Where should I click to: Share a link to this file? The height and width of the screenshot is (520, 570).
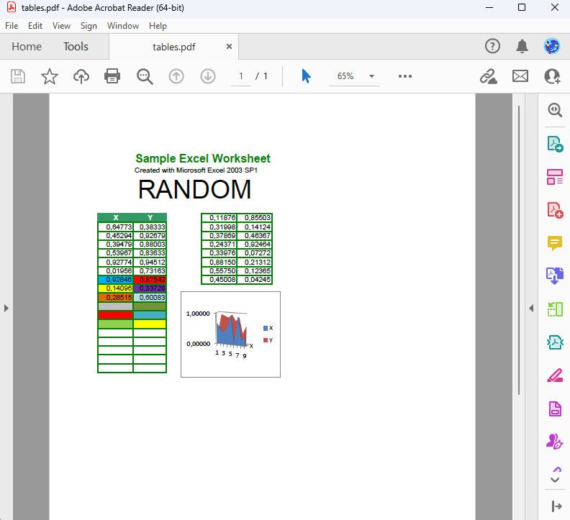[488, 76]
